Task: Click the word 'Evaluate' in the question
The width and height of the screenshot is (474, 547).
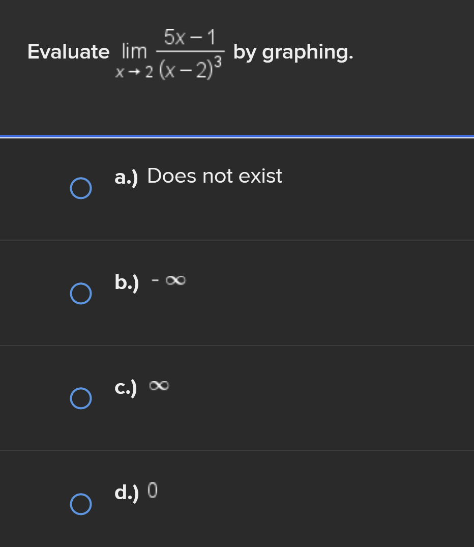Action: (68, 52)
